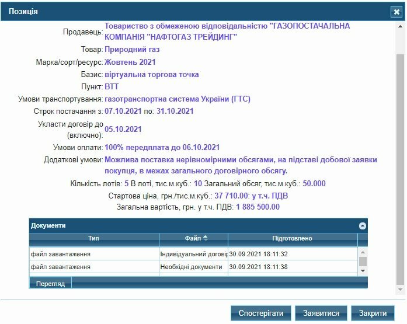Click total volume value 50.000
This screenshot has width=407, height=324.
click(314, 184)
